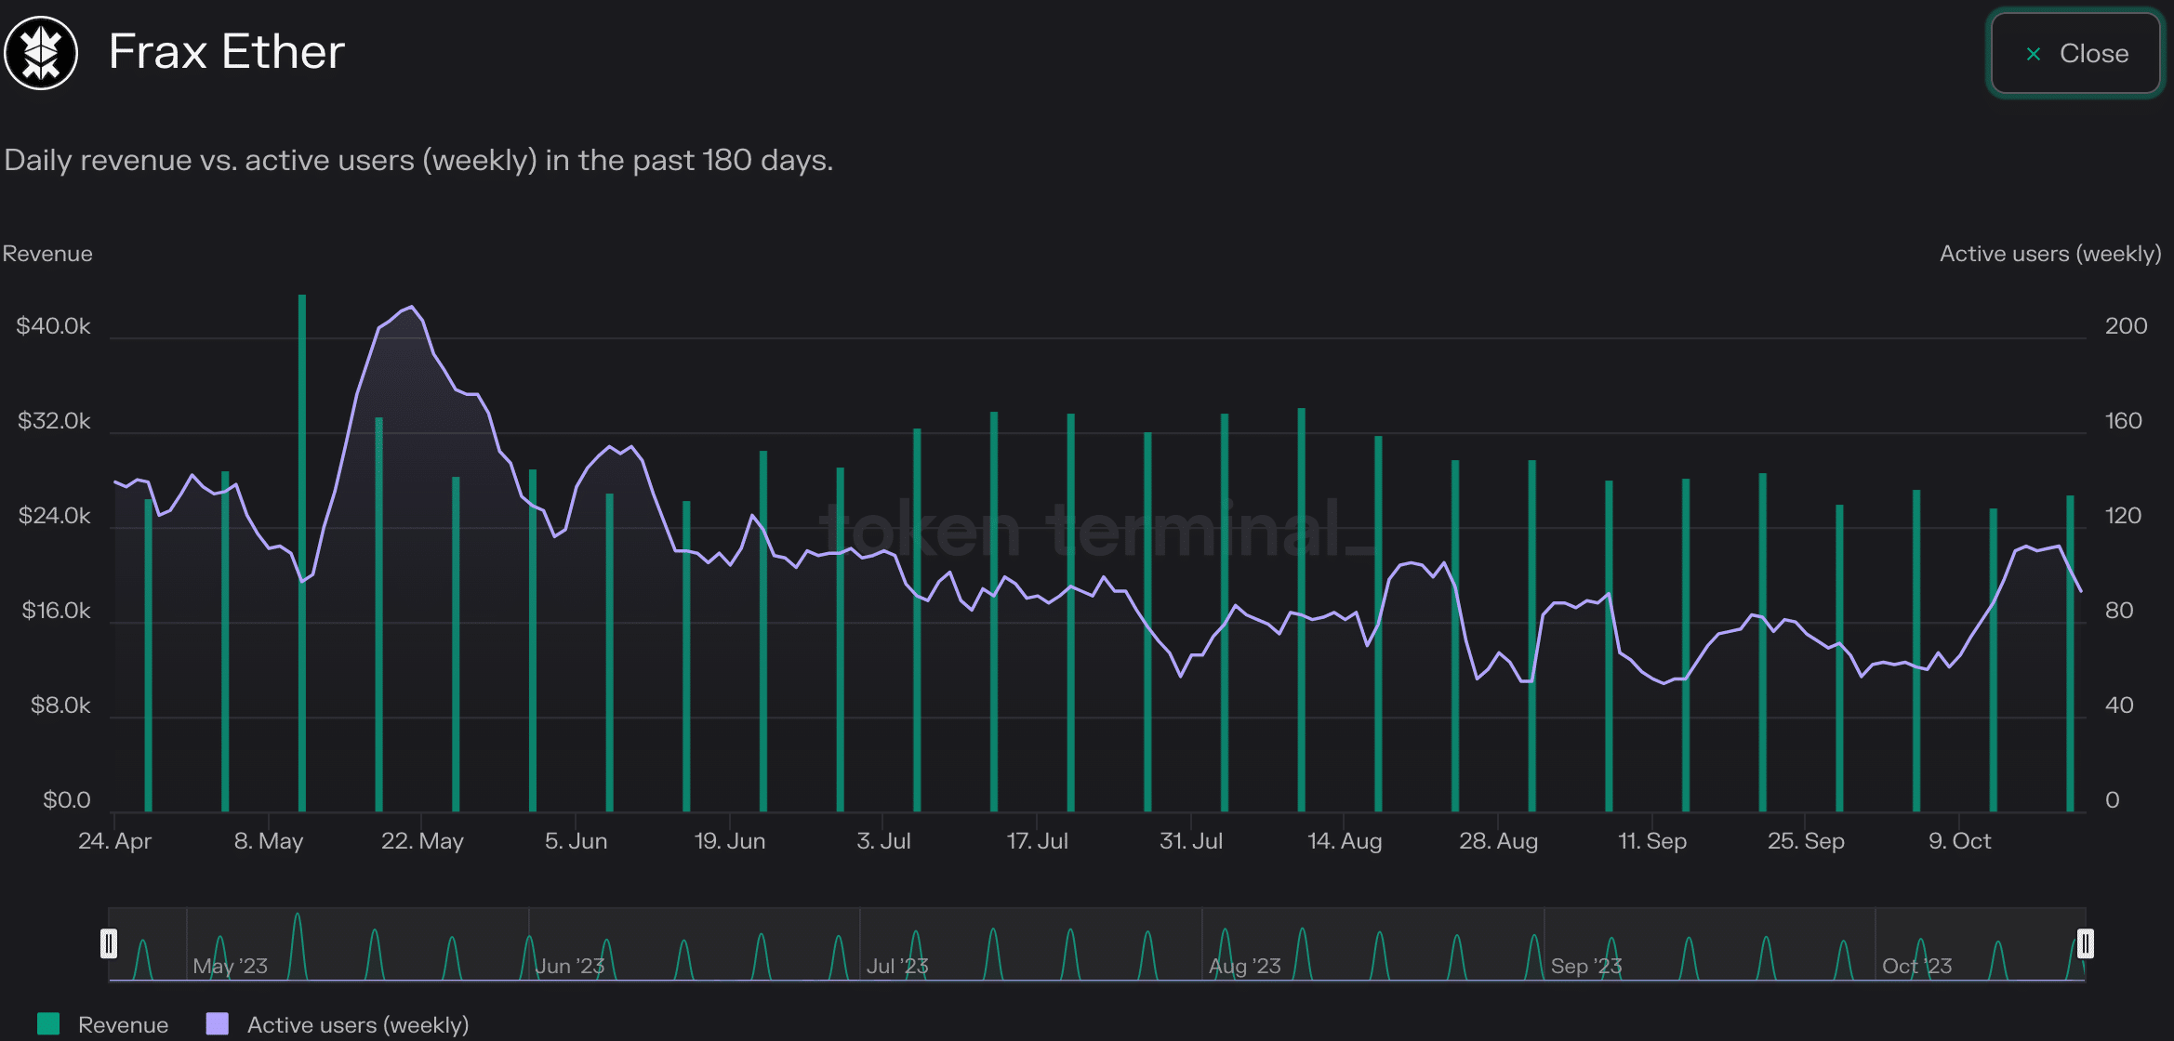Click the 14. Aug x-axis label
This screenshot has height=1041, width=2174.
click(x=1345, y=841)
